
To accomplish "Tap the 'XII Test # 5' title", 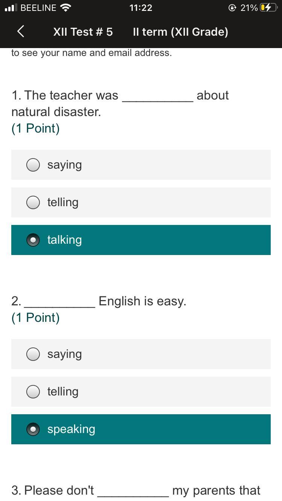I will pos(83,32).
